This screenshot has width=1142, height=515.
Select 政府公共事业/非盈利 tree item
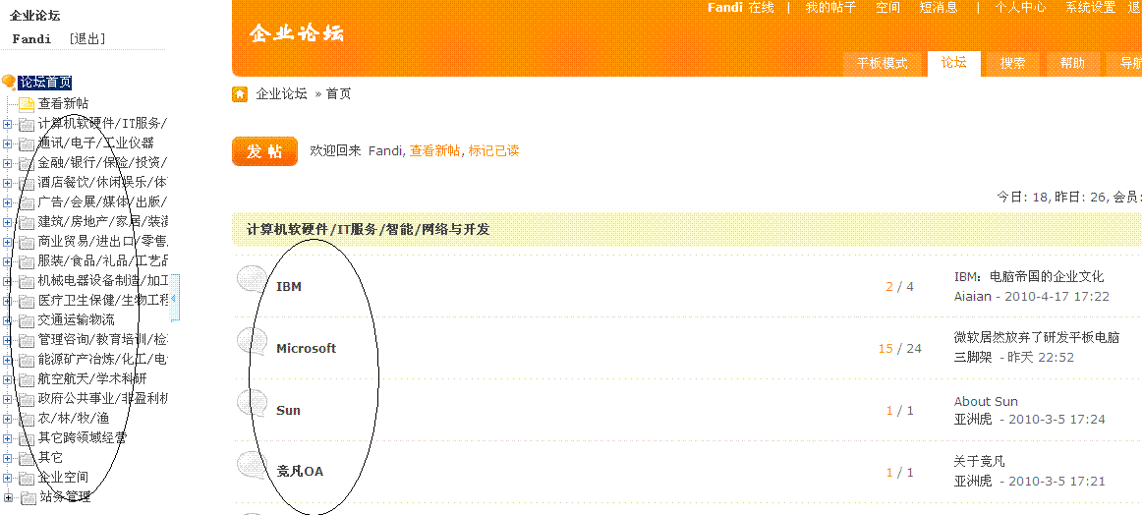pyautogui.click(x=103, y=399)
